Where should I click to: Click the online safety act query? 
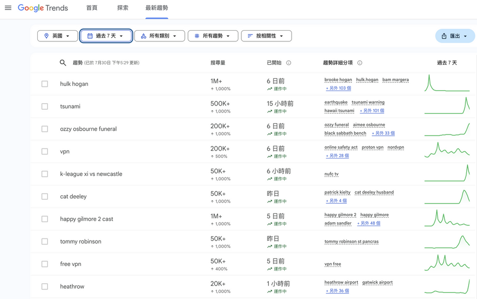[341, 147]
